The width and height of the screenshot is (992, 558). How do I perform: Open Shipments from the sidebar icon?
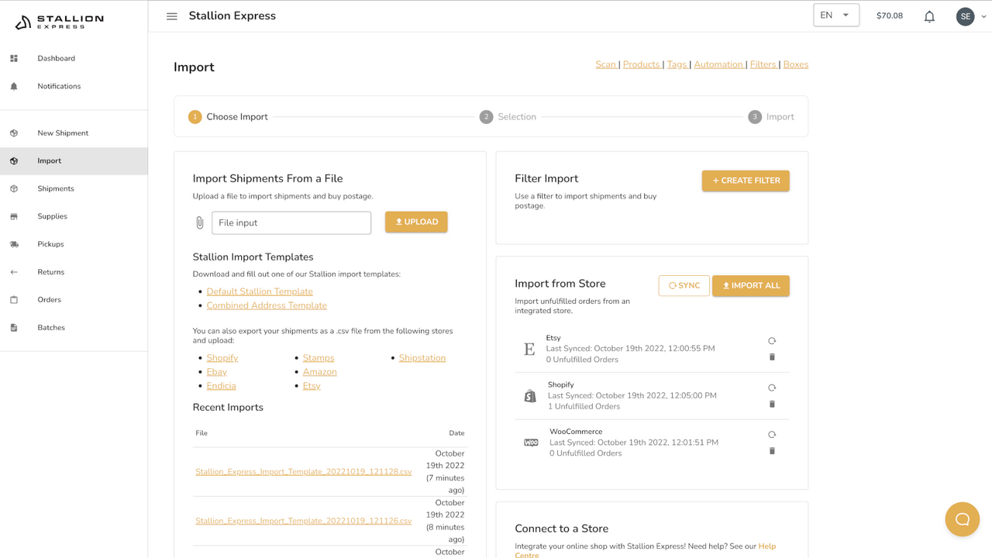click(x=14, y=188)
